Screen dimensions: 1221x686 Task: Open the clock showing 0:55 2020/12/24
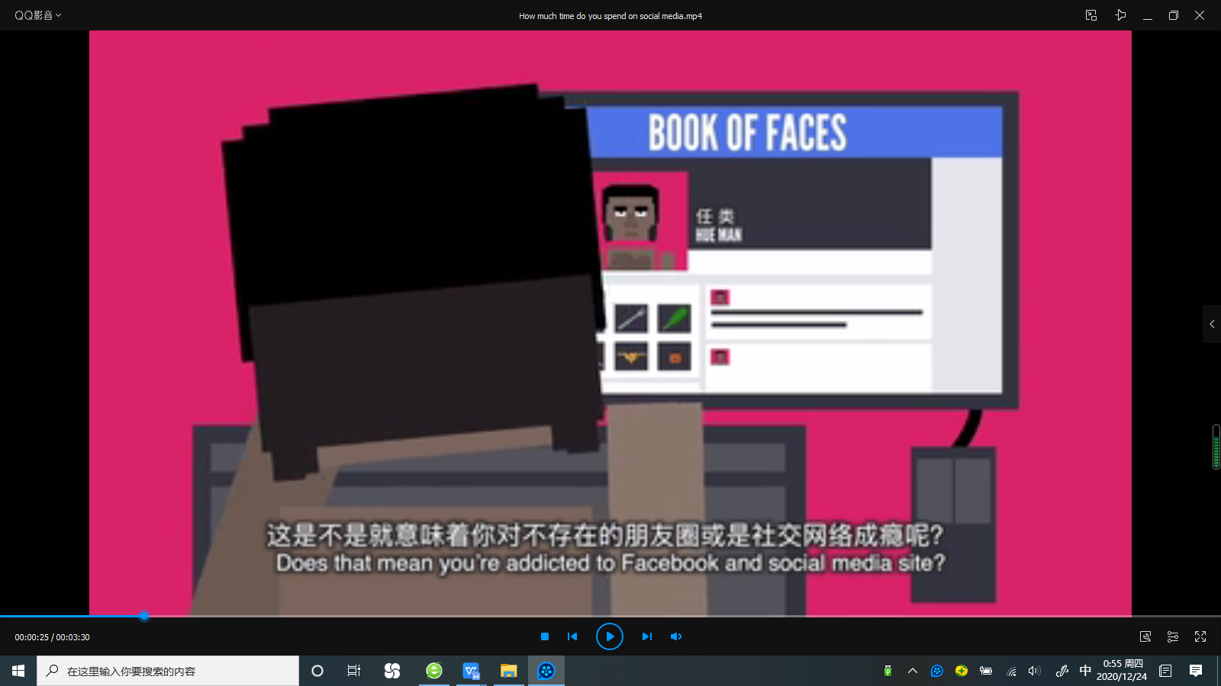[x=1122, y=670]
